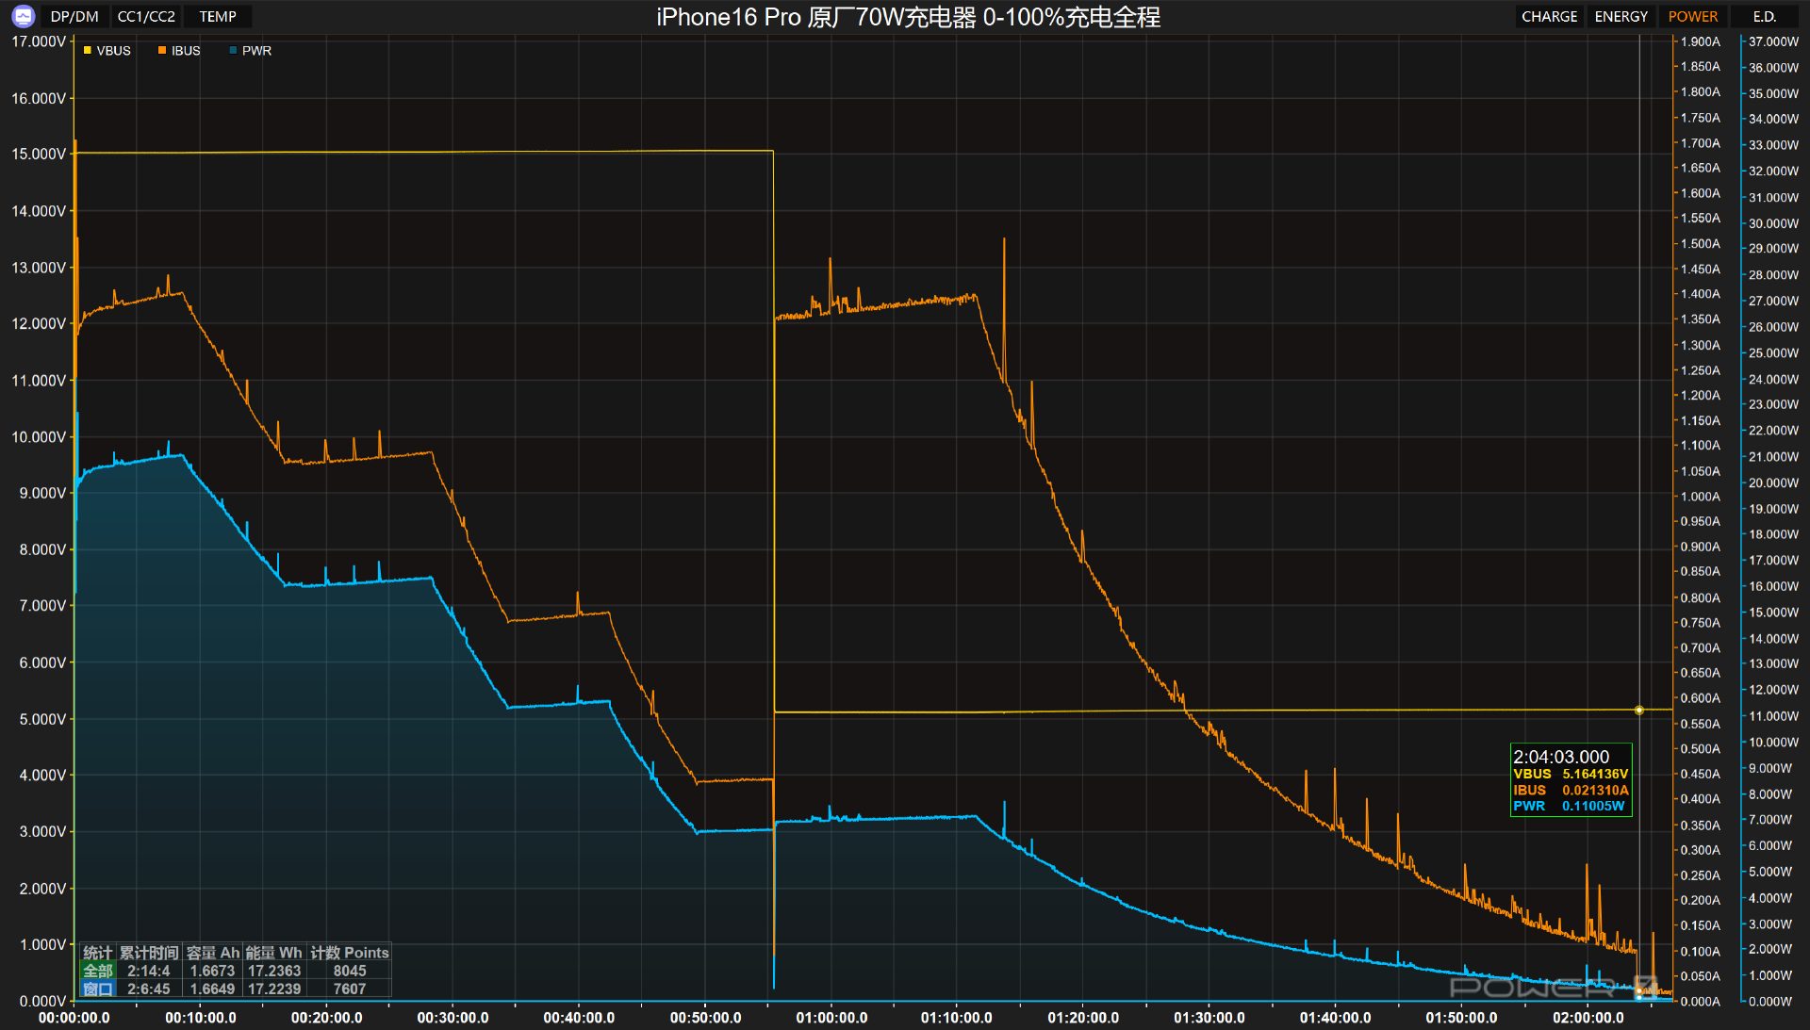Click the 1.000A current axis label
Viewport: 1810px width, 1030px height.
point(1701,497)
